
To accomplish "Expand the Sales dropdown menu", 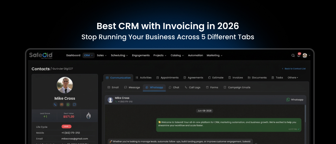I will click(102, 55).
